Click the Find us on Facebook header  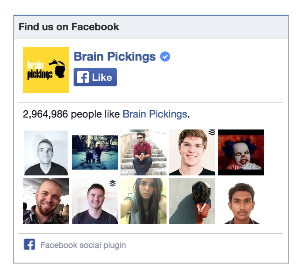click(x=69, y=27)
